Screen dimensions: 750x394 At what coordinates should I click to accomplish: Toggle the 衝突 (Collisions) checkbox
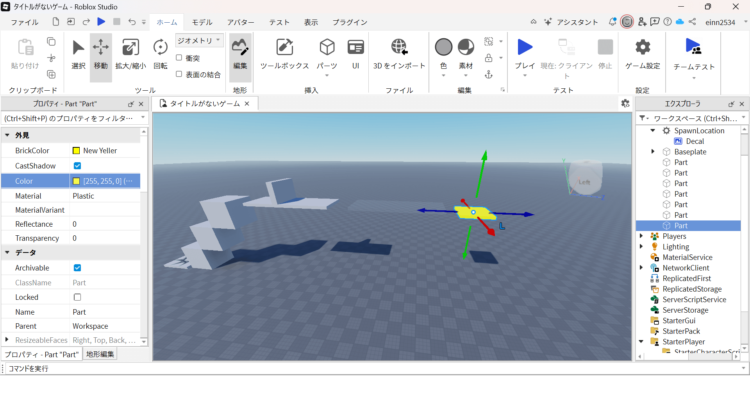(179, 57)
